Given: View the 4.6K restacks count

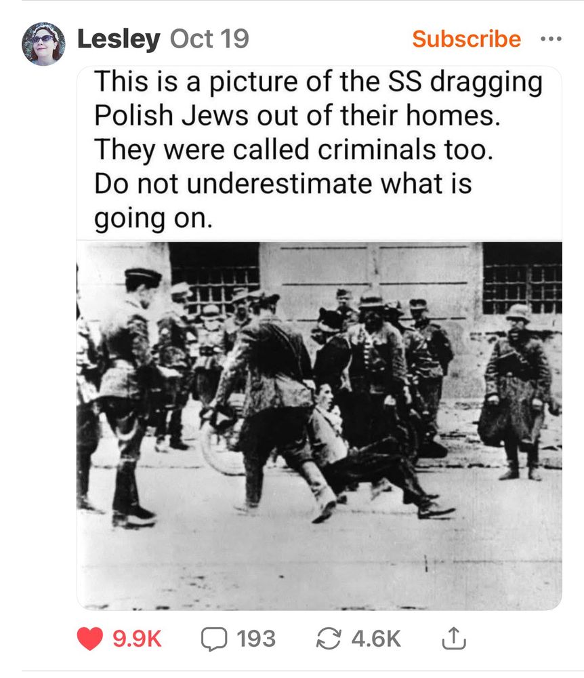Looking at the screenshot, I should click(376, 639).
